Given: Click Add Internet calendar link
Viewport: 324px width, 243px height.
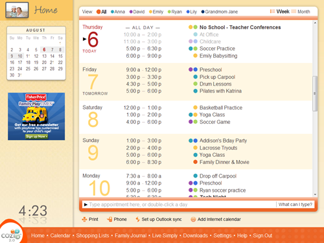Looking at the screenshot, I should coord(219,220).
